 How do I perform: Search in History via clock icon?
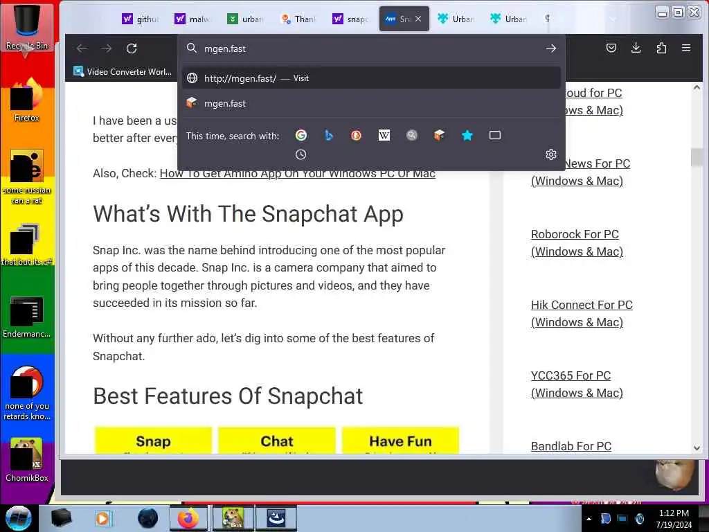[300, 154]
